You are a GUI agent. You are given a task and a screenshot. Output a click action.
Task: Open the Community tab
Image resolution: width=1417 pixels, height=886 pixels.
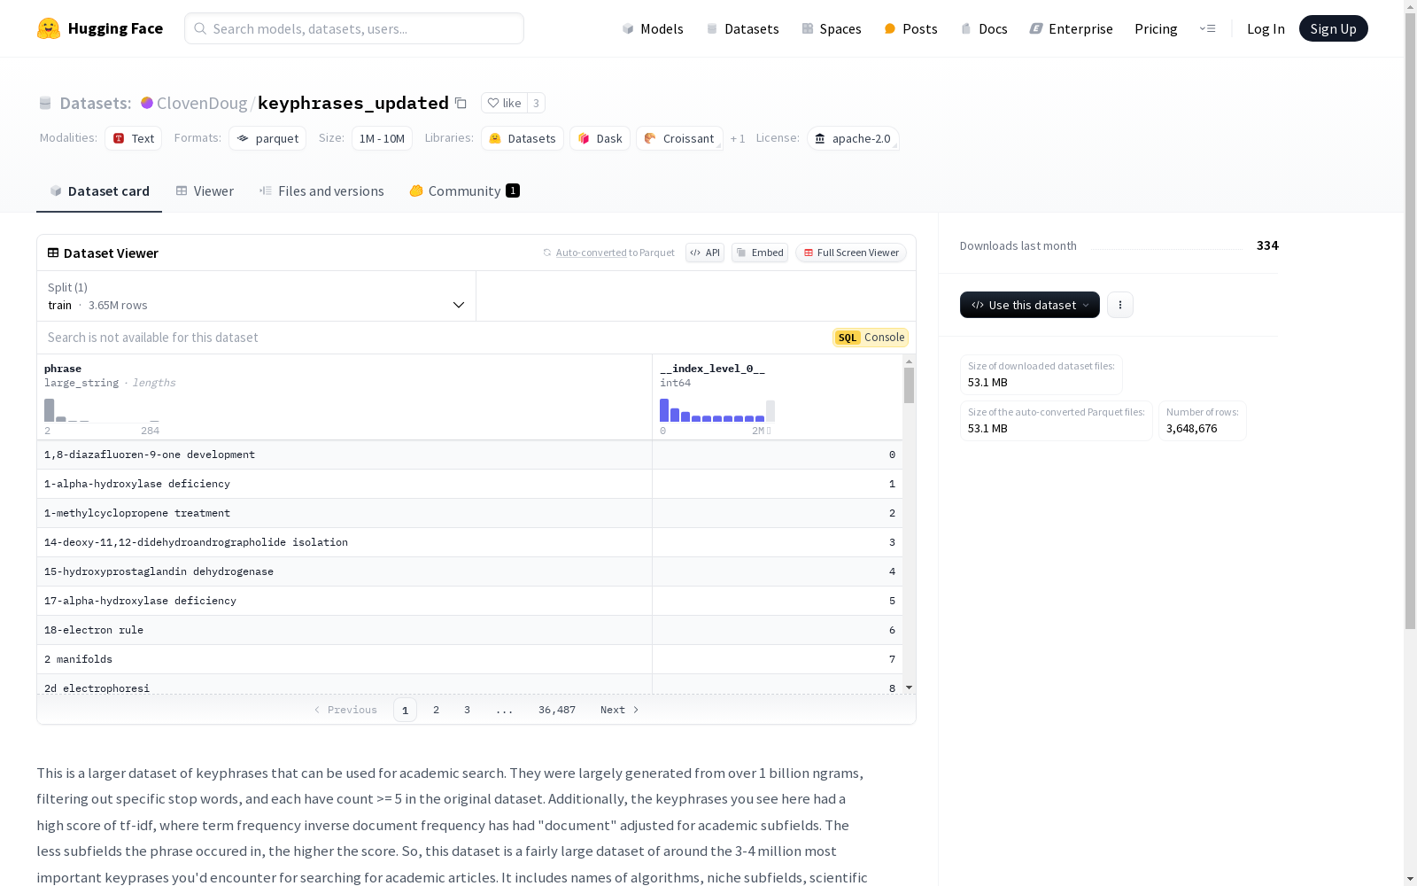[x=464, y=191]
